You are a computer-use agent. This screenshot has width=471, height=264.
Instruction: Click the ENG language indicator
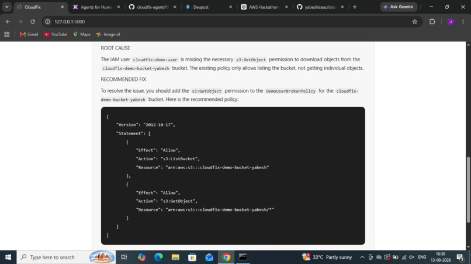click(x=422, y=257)
